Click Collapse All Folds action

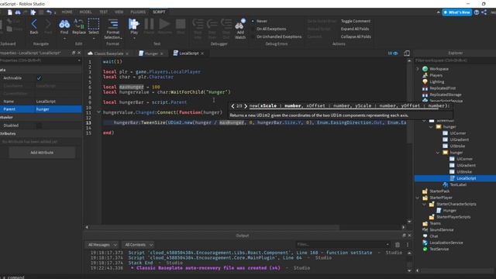[356, 36]
